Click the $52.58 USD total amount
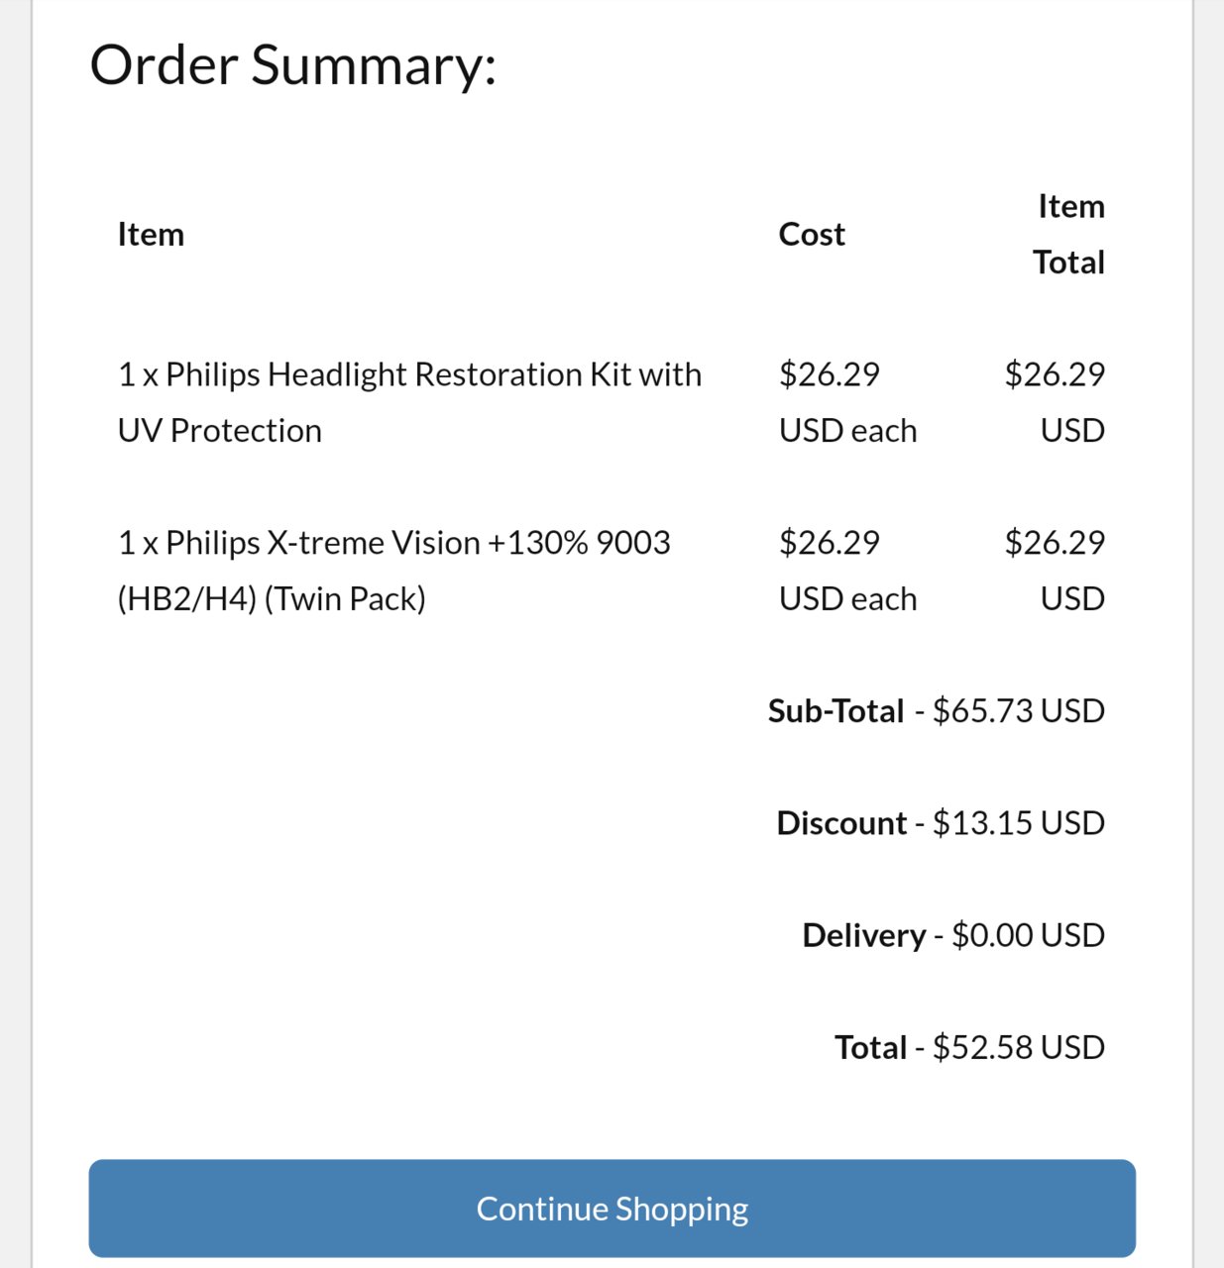This screenshot has height=1268, width=1224. point(1019,1047)
